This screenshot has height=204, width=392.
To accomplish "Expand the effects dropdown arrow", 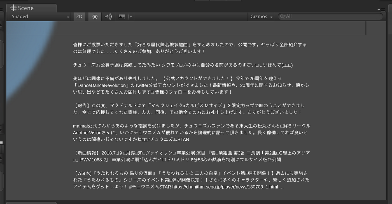I will 131,17.
